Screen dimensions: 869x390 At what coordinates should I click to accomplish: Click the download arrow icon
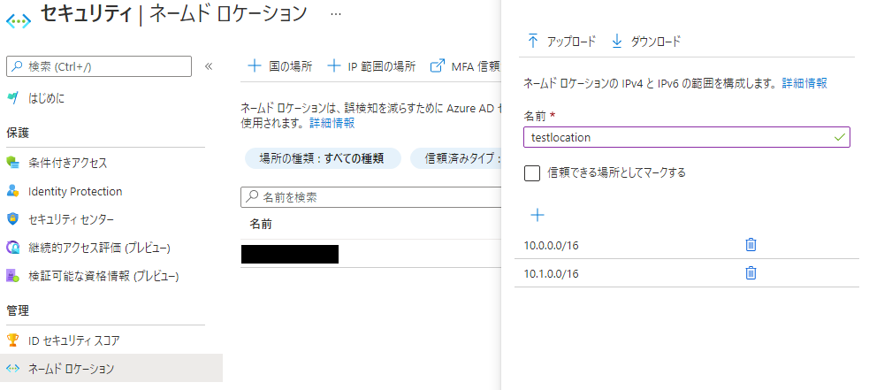pyautogui.click(x=617, y=42)
